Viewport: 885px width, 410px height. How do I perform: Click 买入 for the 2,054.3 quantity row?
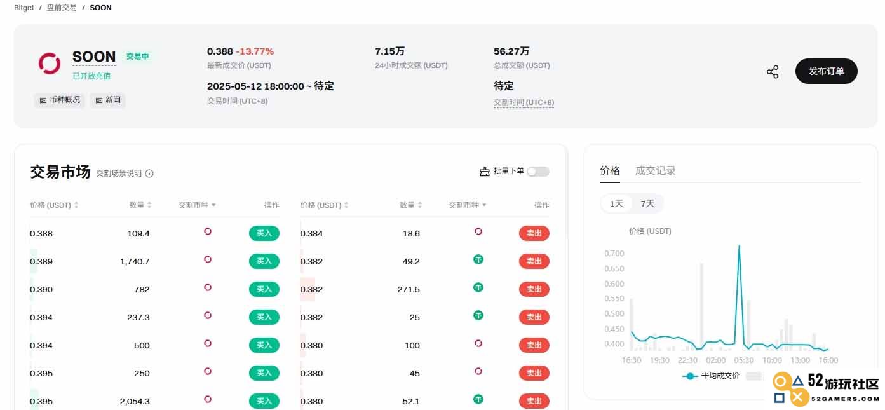tap(264, 401)
